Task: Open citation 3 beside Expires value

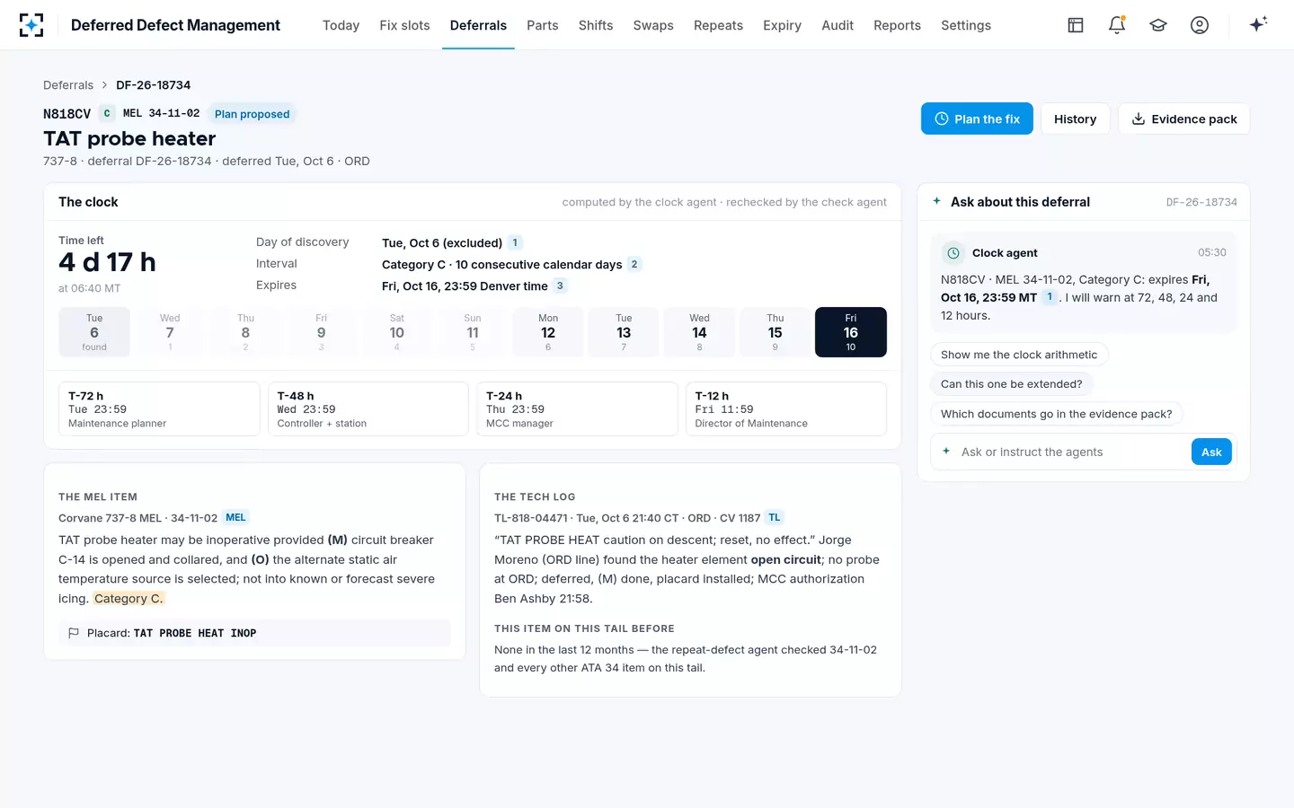Action: [x=560, y=285]
